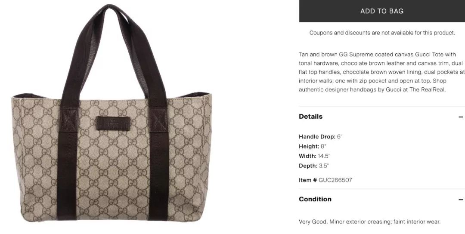This screenshot has height=234, width=465.
Task: Click the Width 14.5" measurement
Action: tap(315, 156)
